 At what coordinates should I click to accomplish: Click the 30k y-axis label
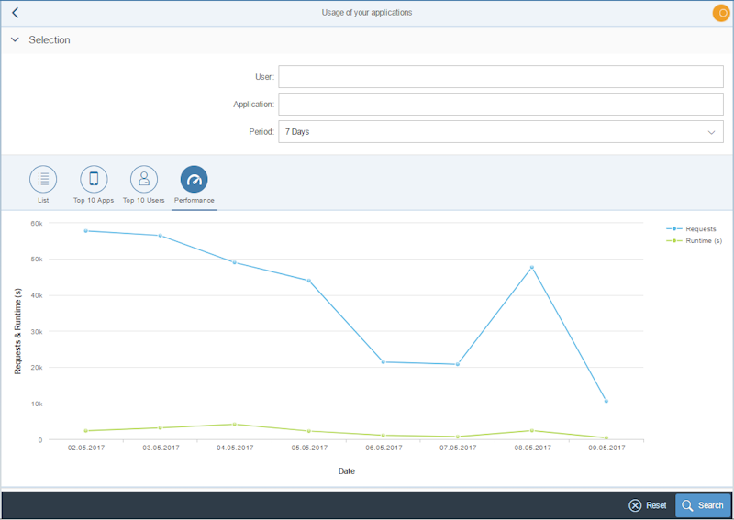(x=37, y=331)
